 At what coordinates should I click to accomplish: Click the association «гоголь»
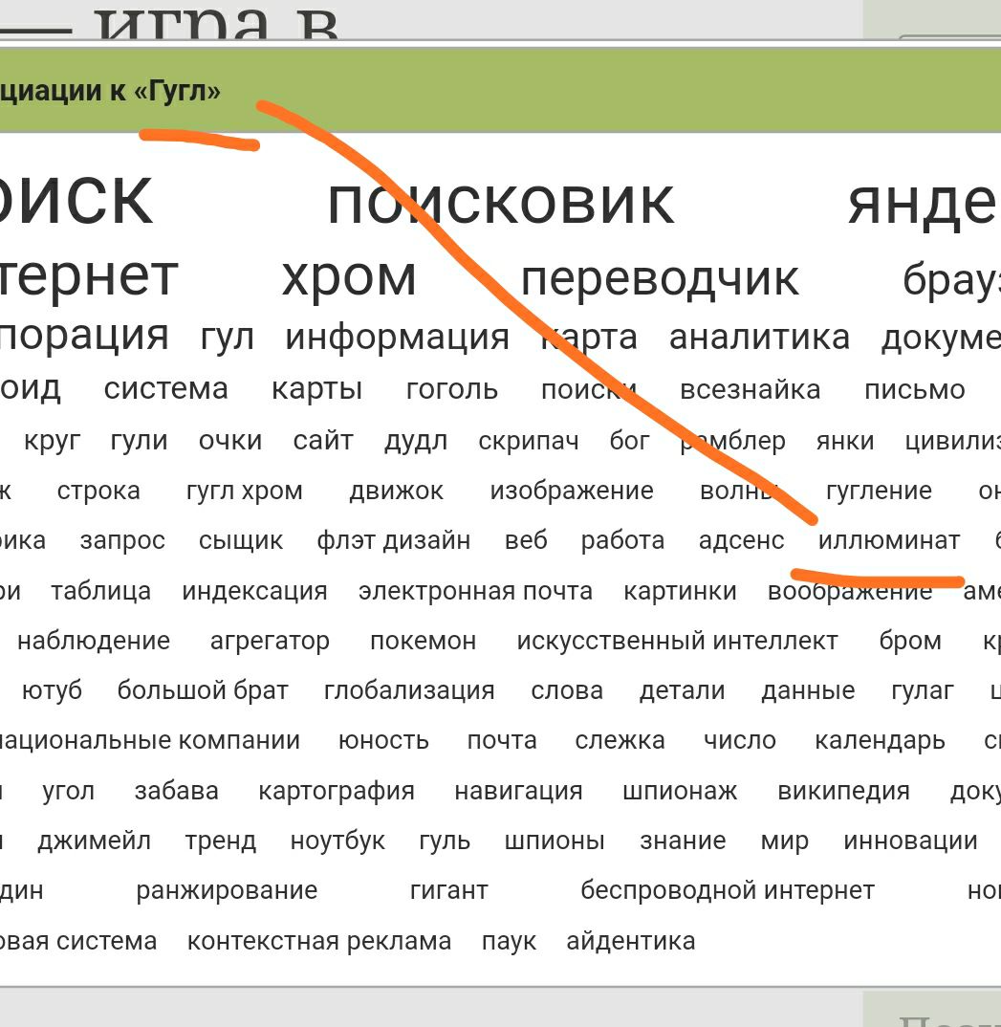pos(452,390)
